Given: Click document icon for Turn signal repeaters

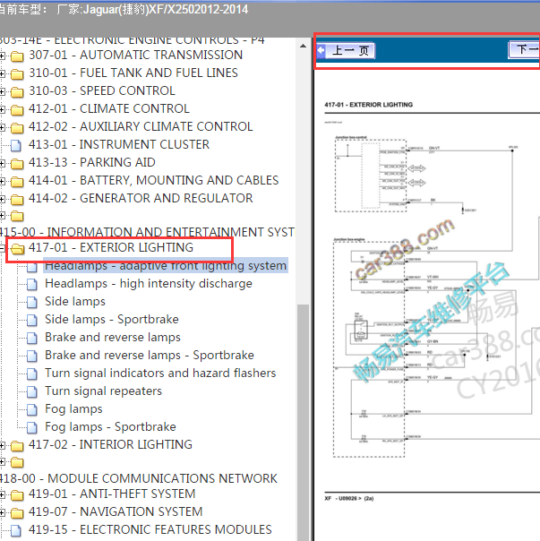Looking at the screenshot, I should [32, 392].
